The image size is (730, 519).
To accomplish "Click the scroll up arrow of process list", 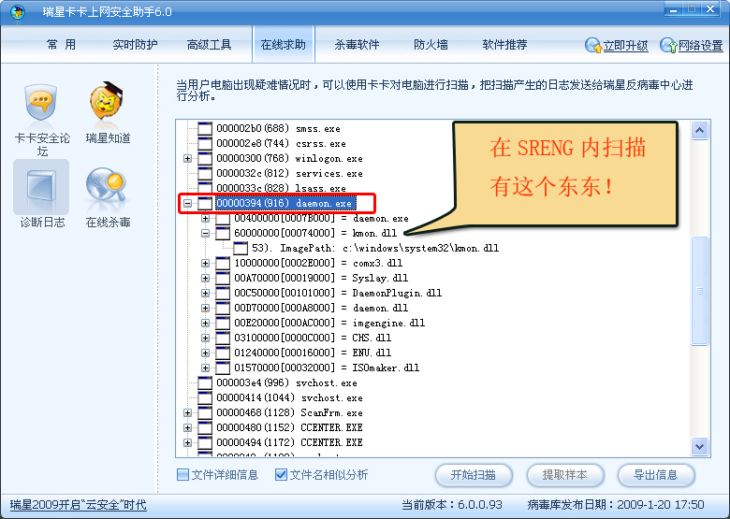I will [699, 131].
